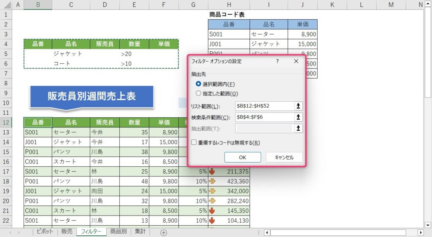This screenshot has width=432, height=237.
Task: Go to the 集計 sheet tab
Action: pyautogui.click(x=140, y=232)
